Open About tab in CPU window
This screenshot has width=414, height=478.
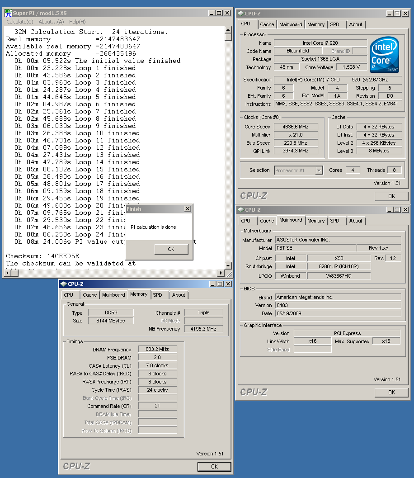click(x=356, y=25)
